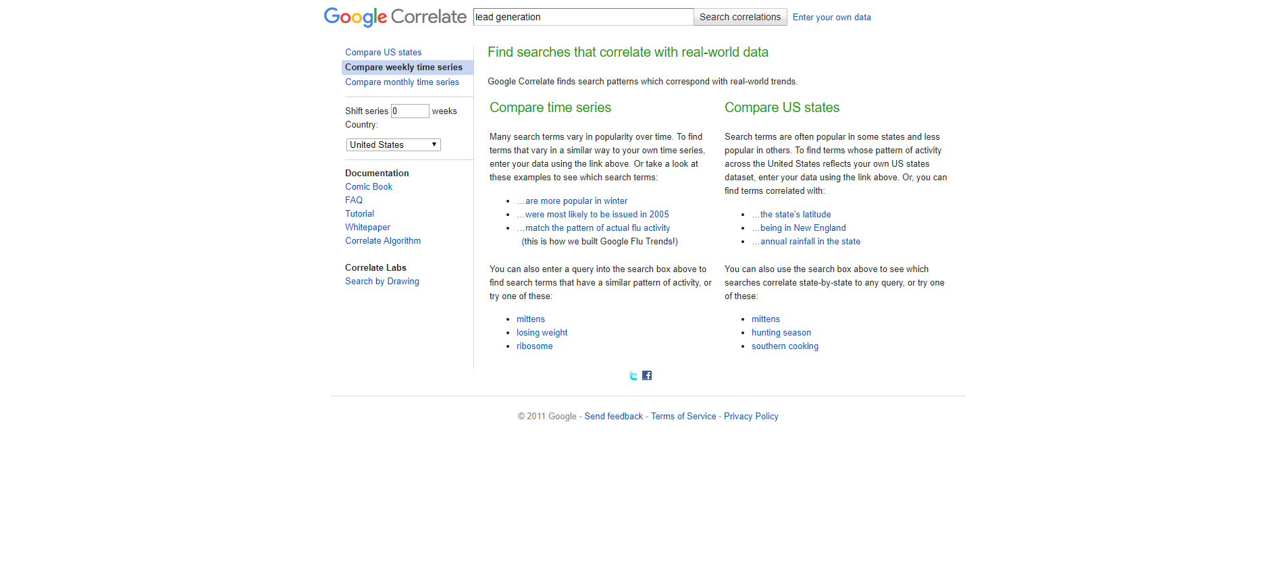Screen dimensions: 1277x584
Task: Select Compare US states in sidebar
Action: coord(384,52)
